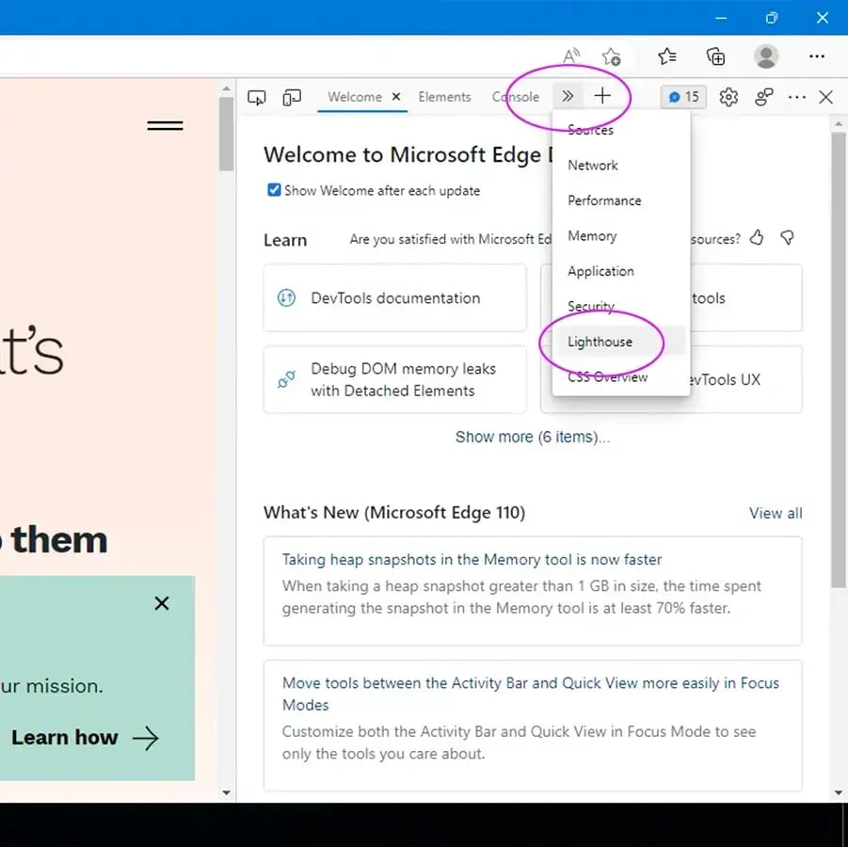Open DevTools settings gear

[x=728, y=97]
